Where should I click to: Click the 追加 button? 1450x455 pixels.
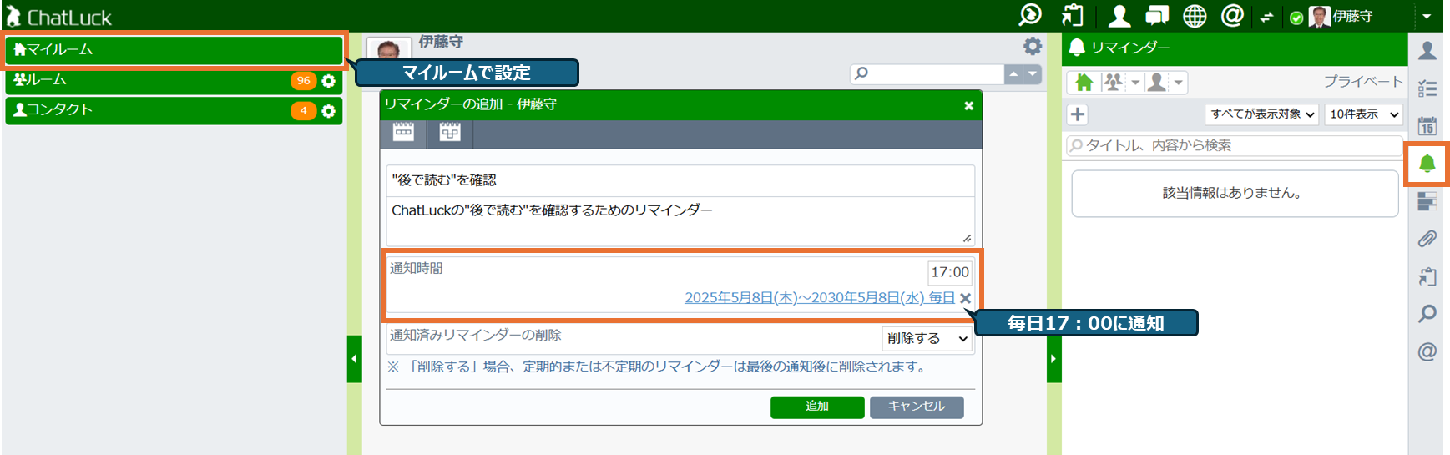(817, 407)
